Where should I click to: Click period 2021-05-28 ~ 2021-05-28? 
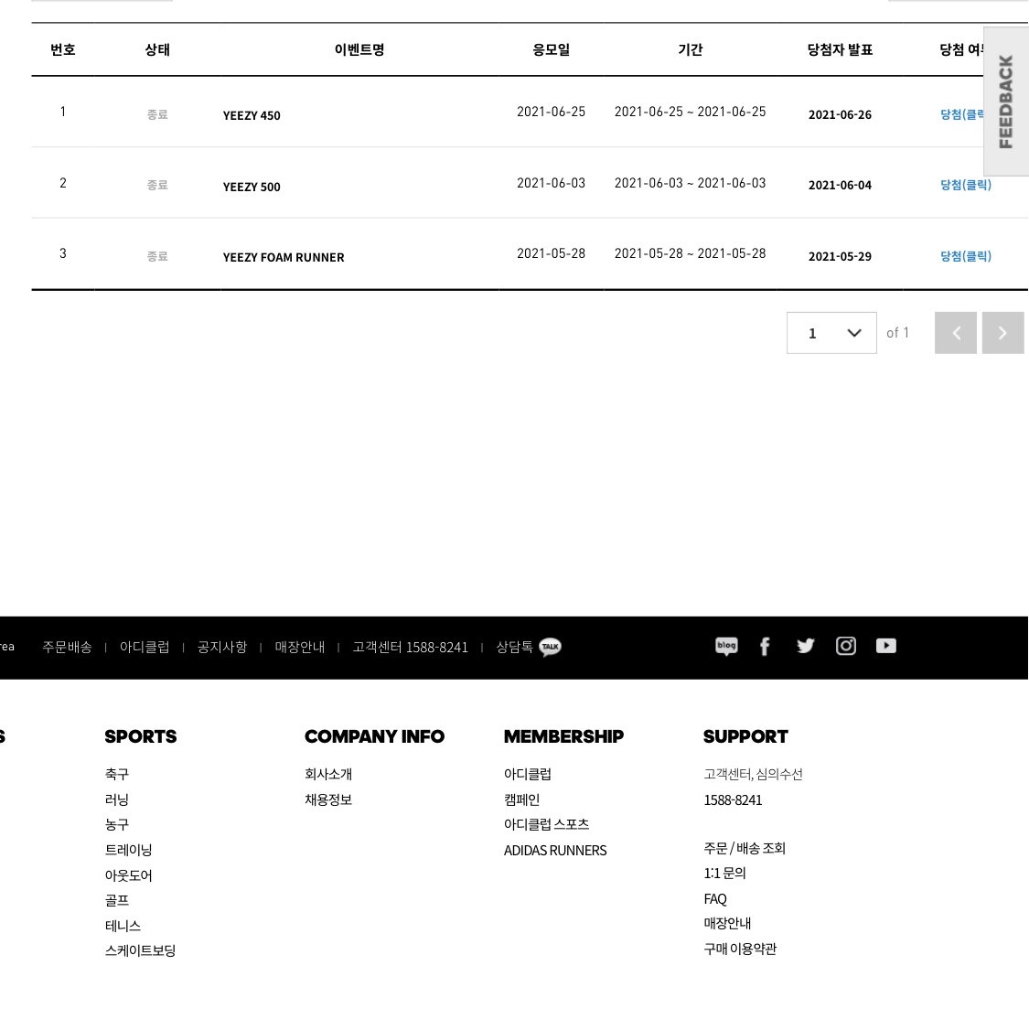[691, 253]
